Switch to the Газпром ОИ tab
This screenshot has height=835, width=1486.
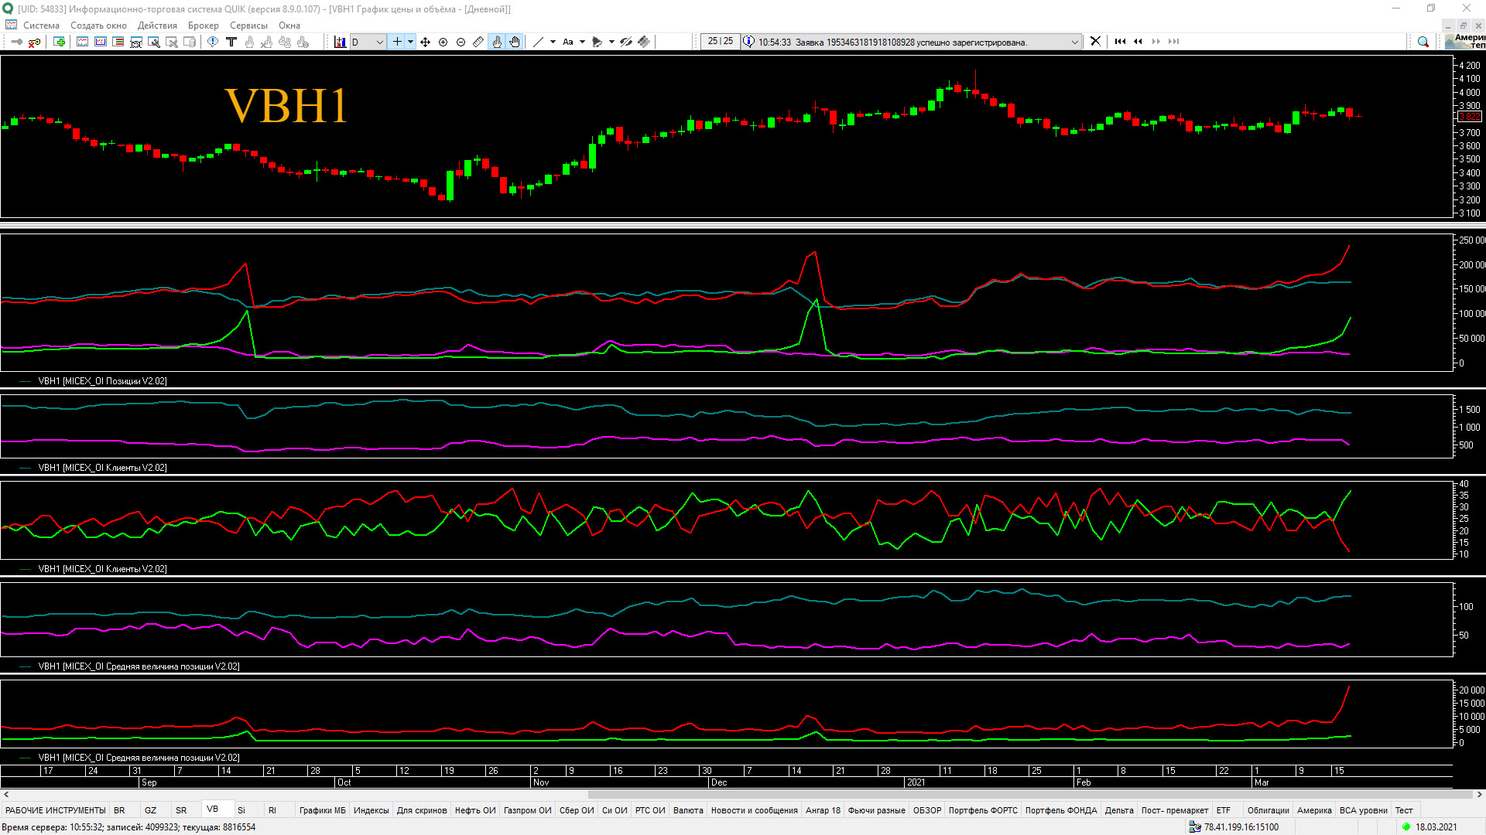pos(527,810)
